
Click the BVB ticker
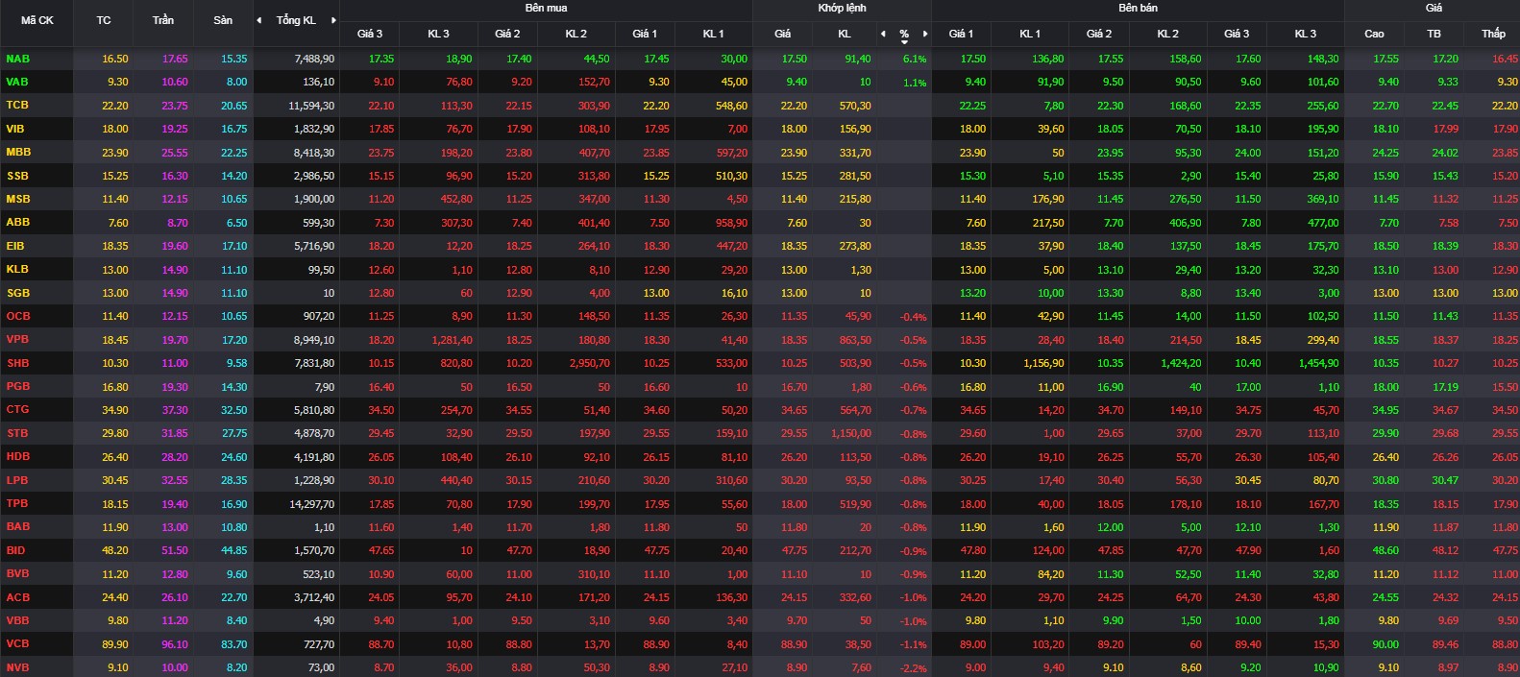coord(17,573)
